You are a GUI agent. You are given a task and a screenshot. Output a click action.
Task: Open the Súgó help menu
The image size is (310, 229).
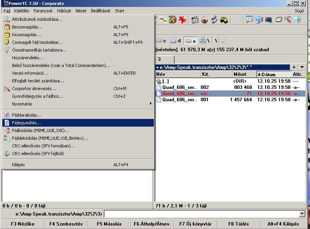click(x=299, y=11)
